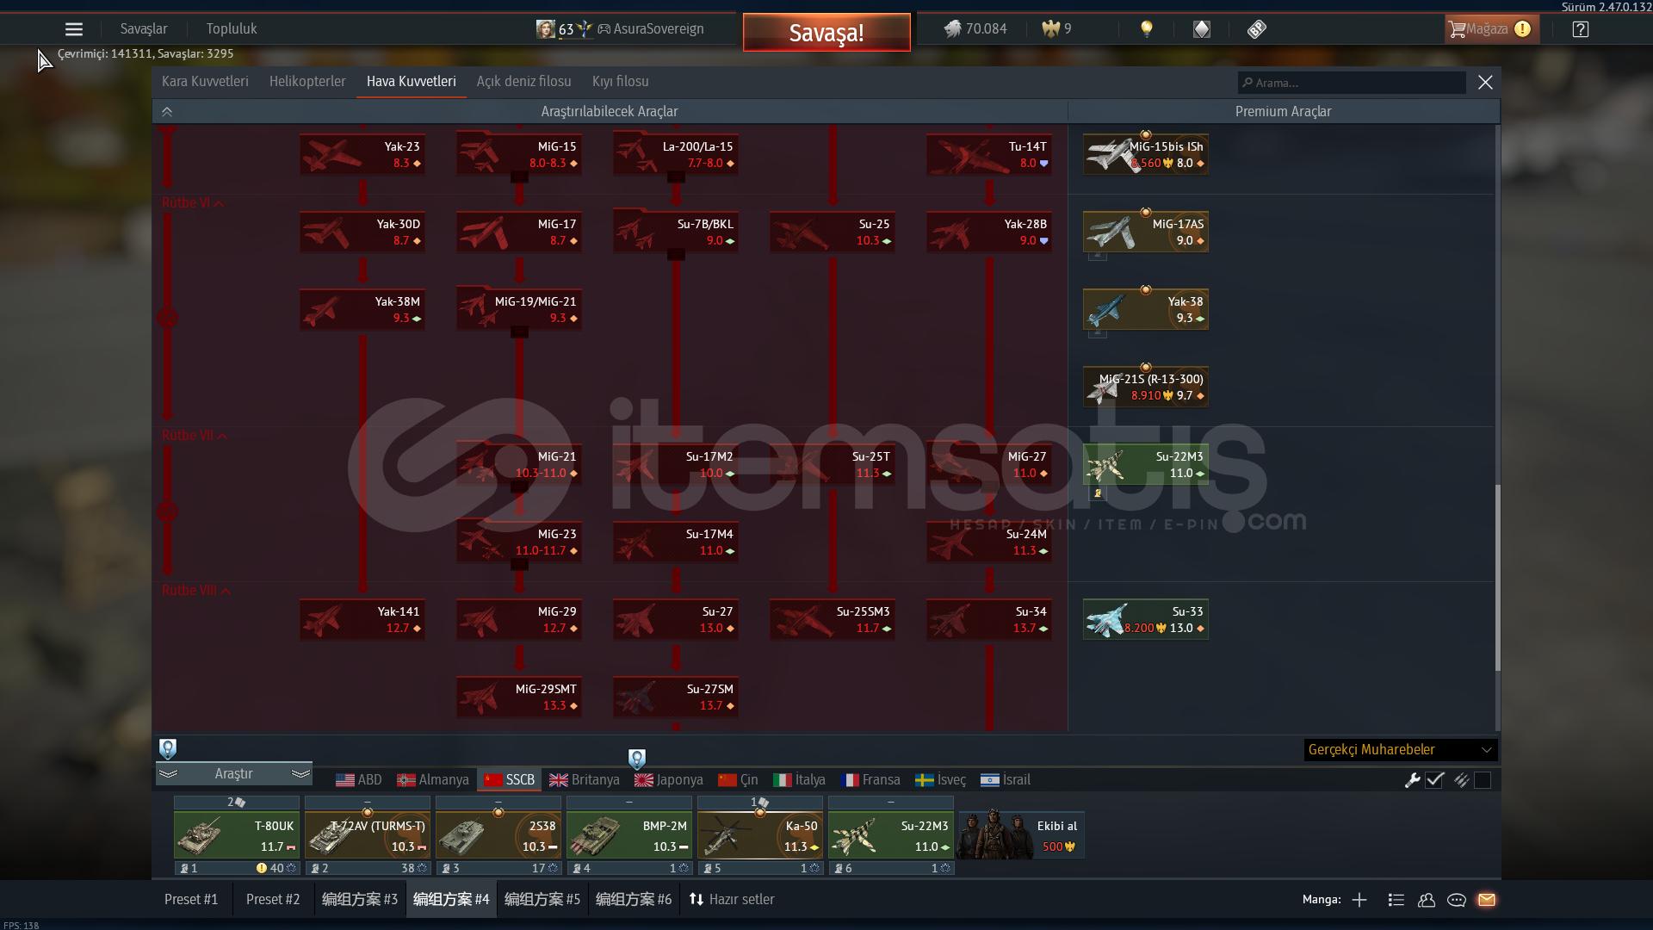Image resolution: width=1653 pixels, height=930 pixels.
Task: Collapse tree header double-chevron icon
Action: [x=167, y=112]
